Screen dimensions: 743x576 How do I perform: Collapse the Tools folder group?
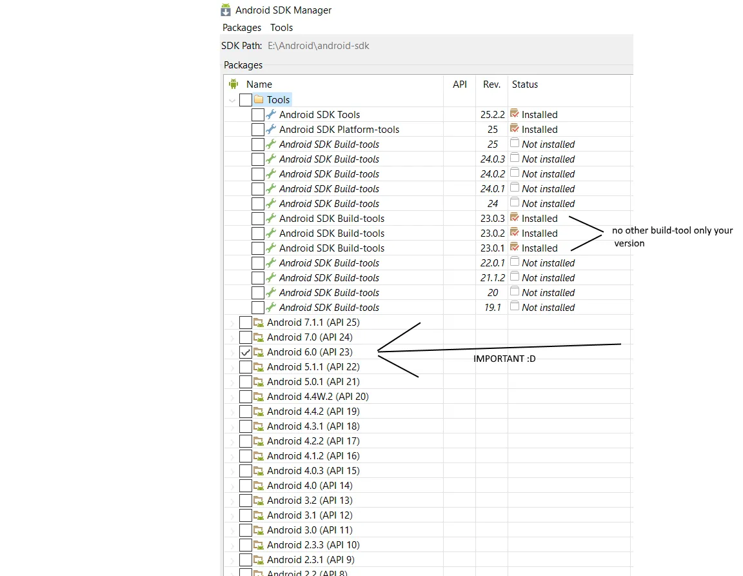pos(232,100)
